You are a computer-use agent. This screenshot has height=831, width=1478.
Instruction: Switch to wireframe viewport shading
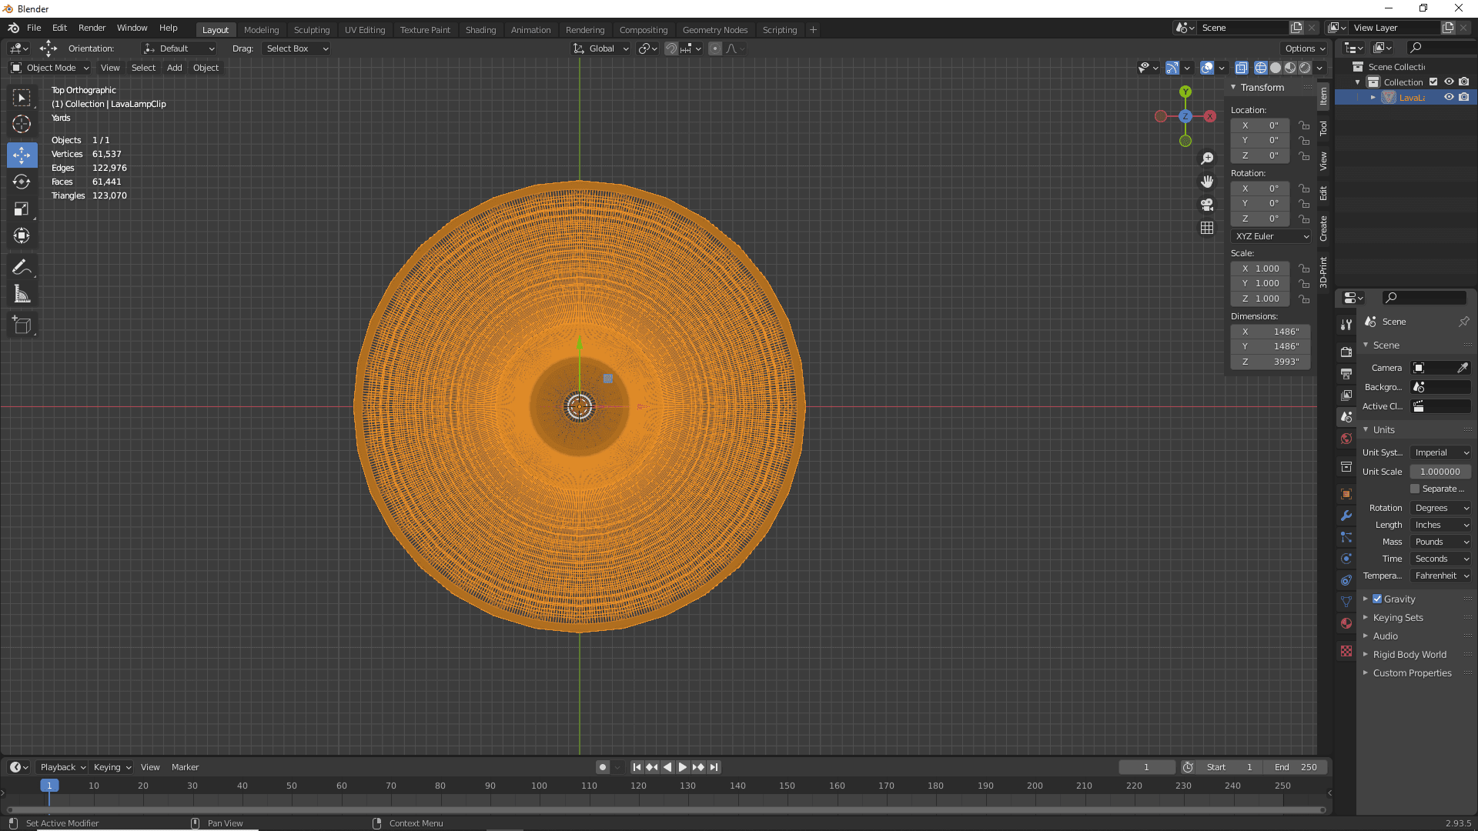(1261, 68)
